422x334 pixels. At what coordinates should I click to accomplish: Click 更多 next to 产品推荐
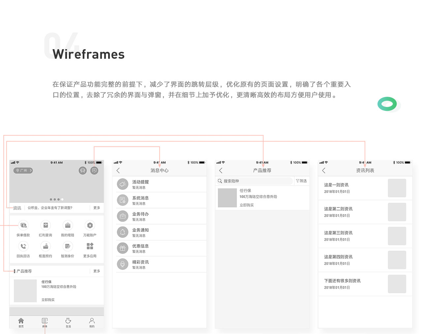pyautogui.click(x=97, y=271)
